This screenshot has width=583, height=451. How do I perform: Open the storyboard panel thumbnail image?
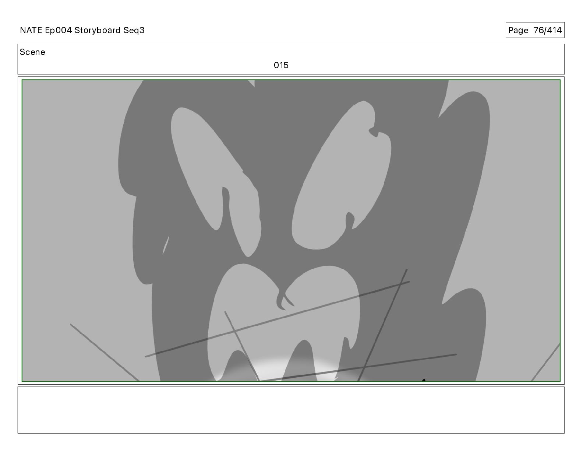(x=291, y=231)
